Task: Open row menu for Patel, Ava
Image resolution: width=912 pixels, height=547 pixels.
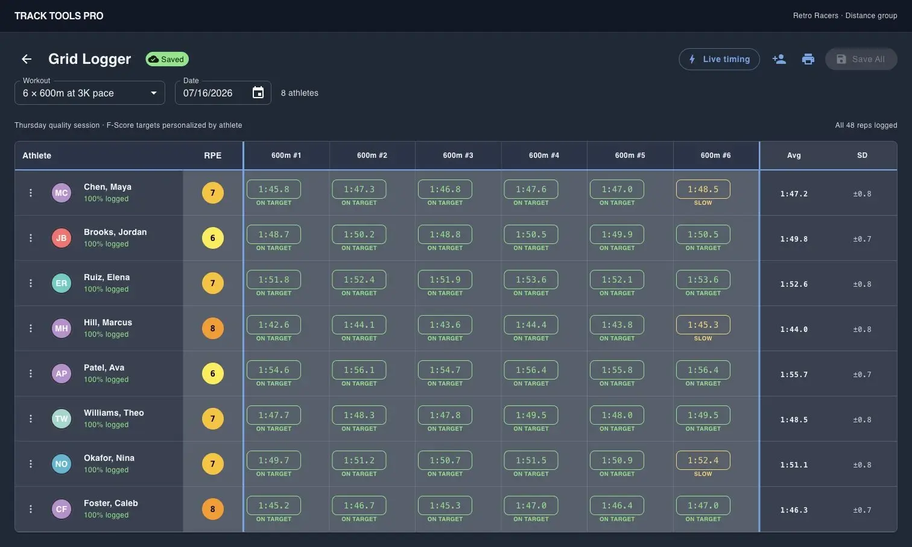Action: (31, 374)
